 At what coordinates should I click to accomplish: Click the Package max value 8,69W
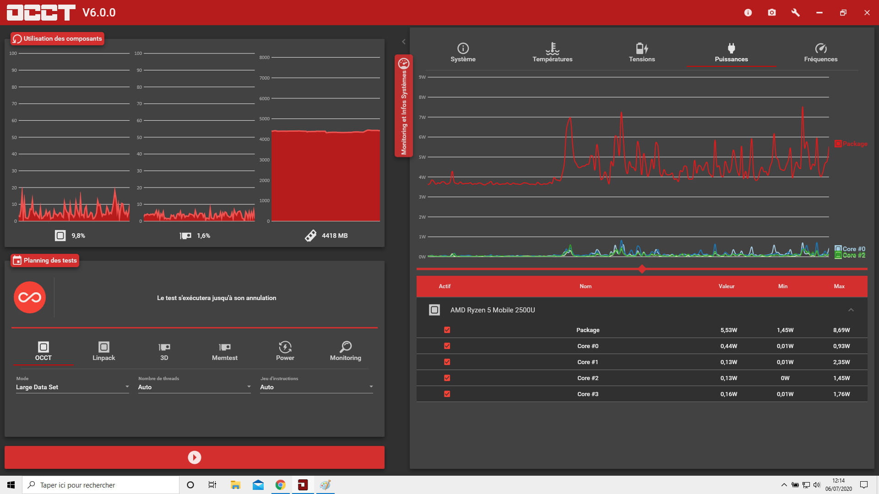tap(841, 330)
